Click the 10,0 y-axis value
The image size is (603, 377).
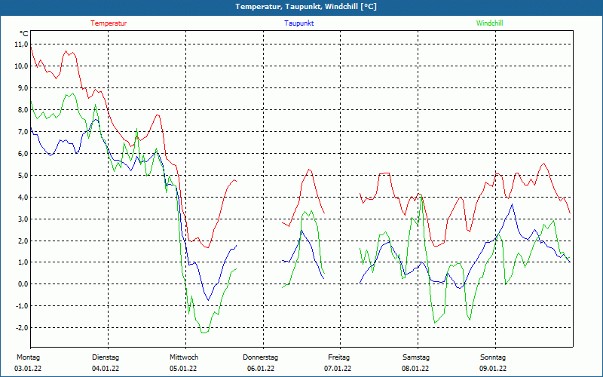[x=21, y=66]
